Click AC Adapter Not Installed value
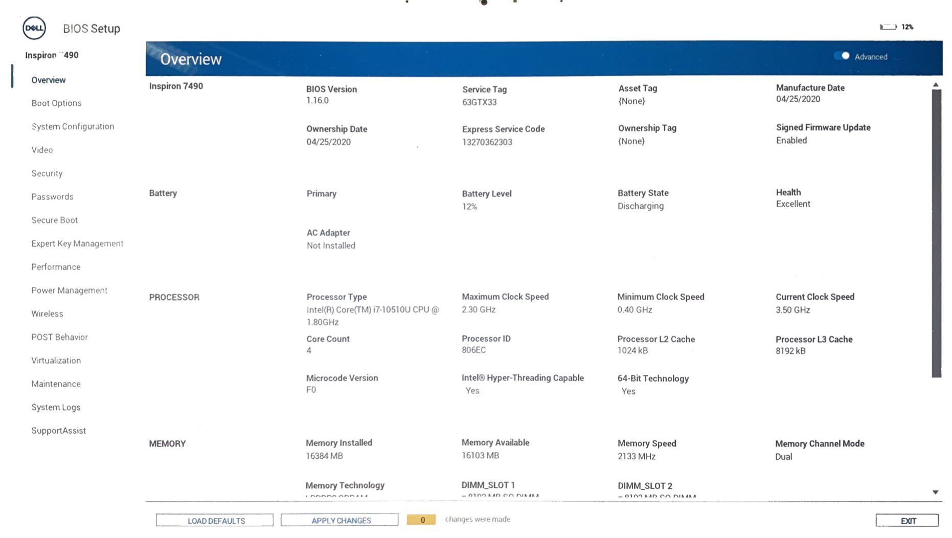Viewport: 952px width, 538px height. pos(331,245)
